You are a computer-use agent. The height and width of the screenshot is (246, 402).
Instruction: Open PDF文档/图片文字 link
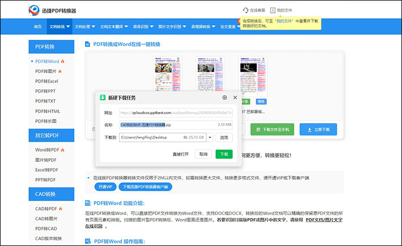coord(324,220)
